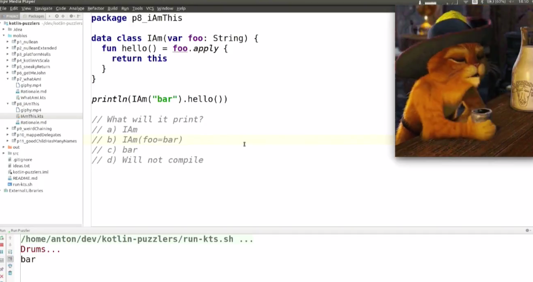Select the README.md file
Image resolution: width=533 pixels, height=282 pixels.
click(25, 178)
